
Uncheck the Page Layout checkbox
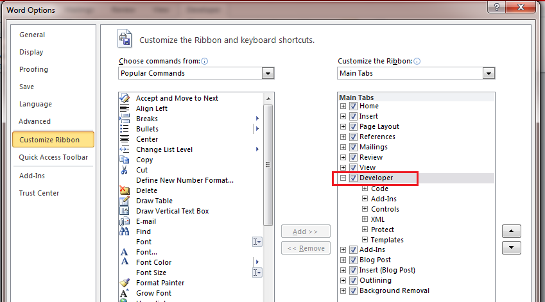[x=354, y=126]
